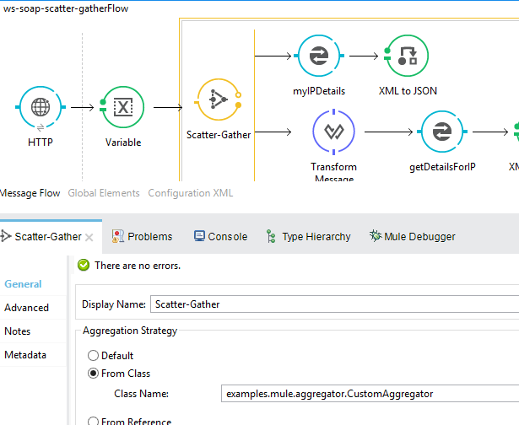This screenshot has width=519, height=425.
Task: Switch to the Mule Debugger tab
Action: pyautogui.click(x=413, y=237)
